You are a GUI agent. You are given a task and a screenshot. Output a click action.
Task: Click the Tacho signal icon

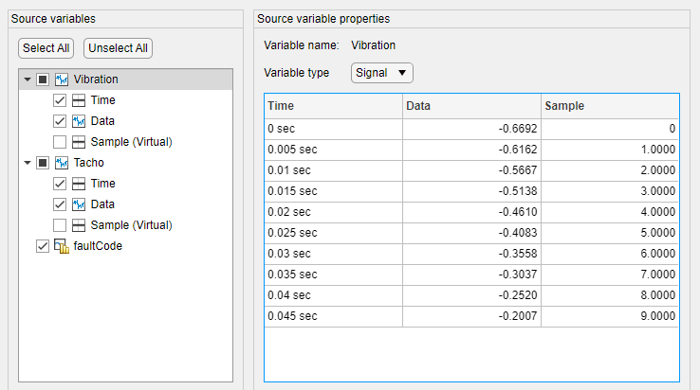tap(62, 163)
